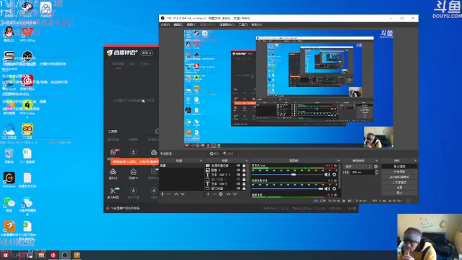Open source properties gear in Sources toolbar
Image resolution: width=462 pixels, height=260 pixels.
click(x=221, y=194)
